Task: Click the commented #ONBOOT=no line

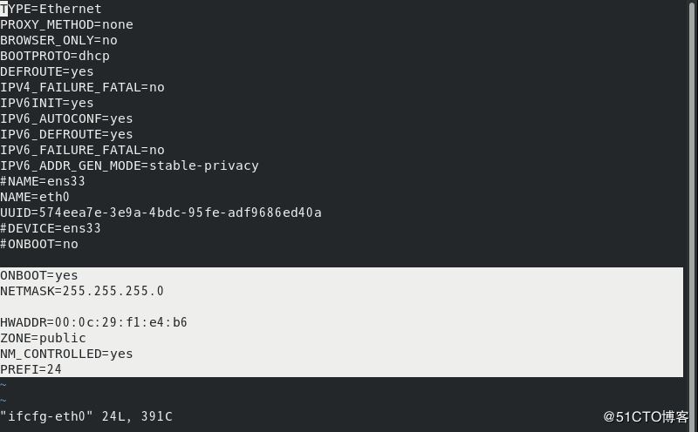Action: (39, 244)
